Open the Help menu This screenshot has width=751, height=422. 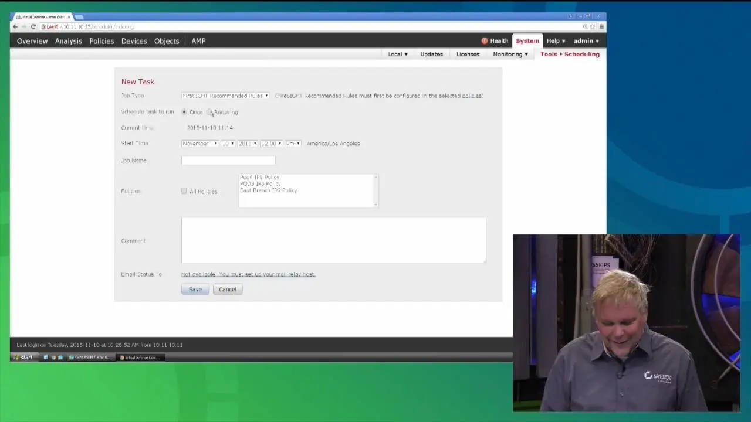(556, 41)
